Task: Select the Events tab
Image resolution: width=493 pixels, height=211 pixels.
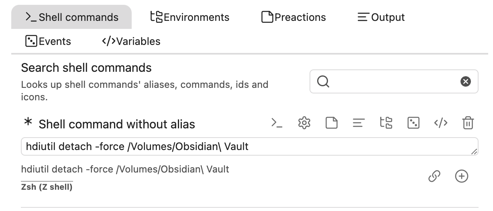Action: (48, 41)
